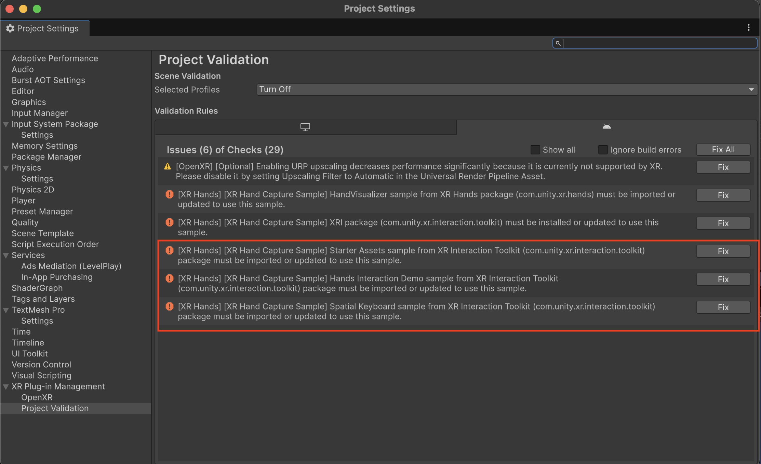
Task: Open the window options three-dot menu
Action: click(749, 28)
